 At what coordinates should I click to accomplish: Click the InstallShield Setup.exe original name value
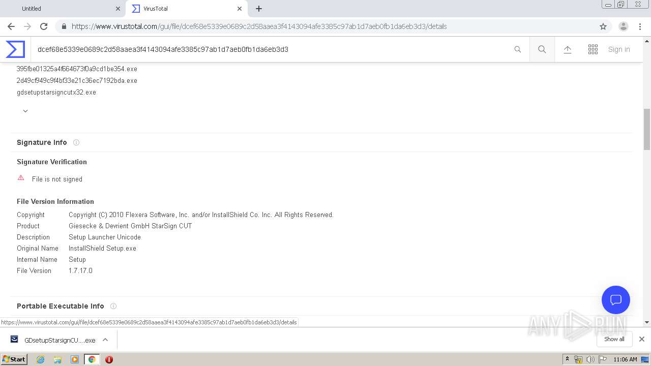tap(102, 248)
